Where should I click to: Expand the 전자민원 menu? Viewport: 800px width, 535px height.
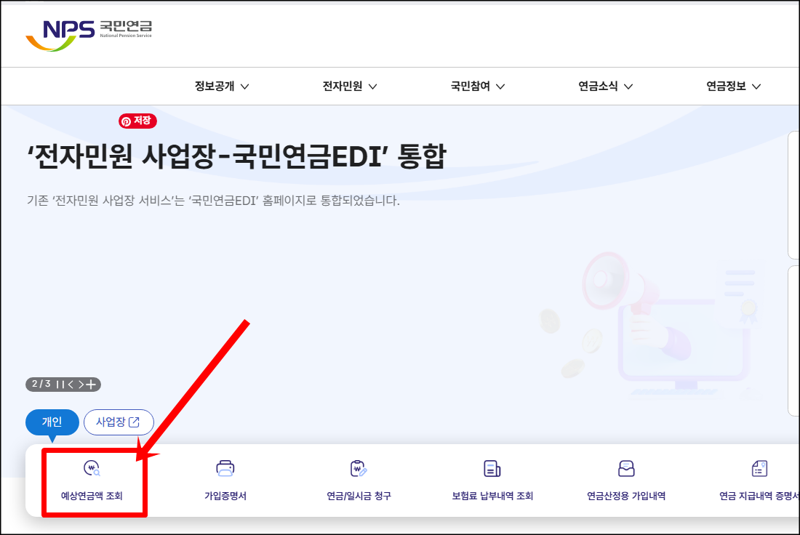coord(350,87)
